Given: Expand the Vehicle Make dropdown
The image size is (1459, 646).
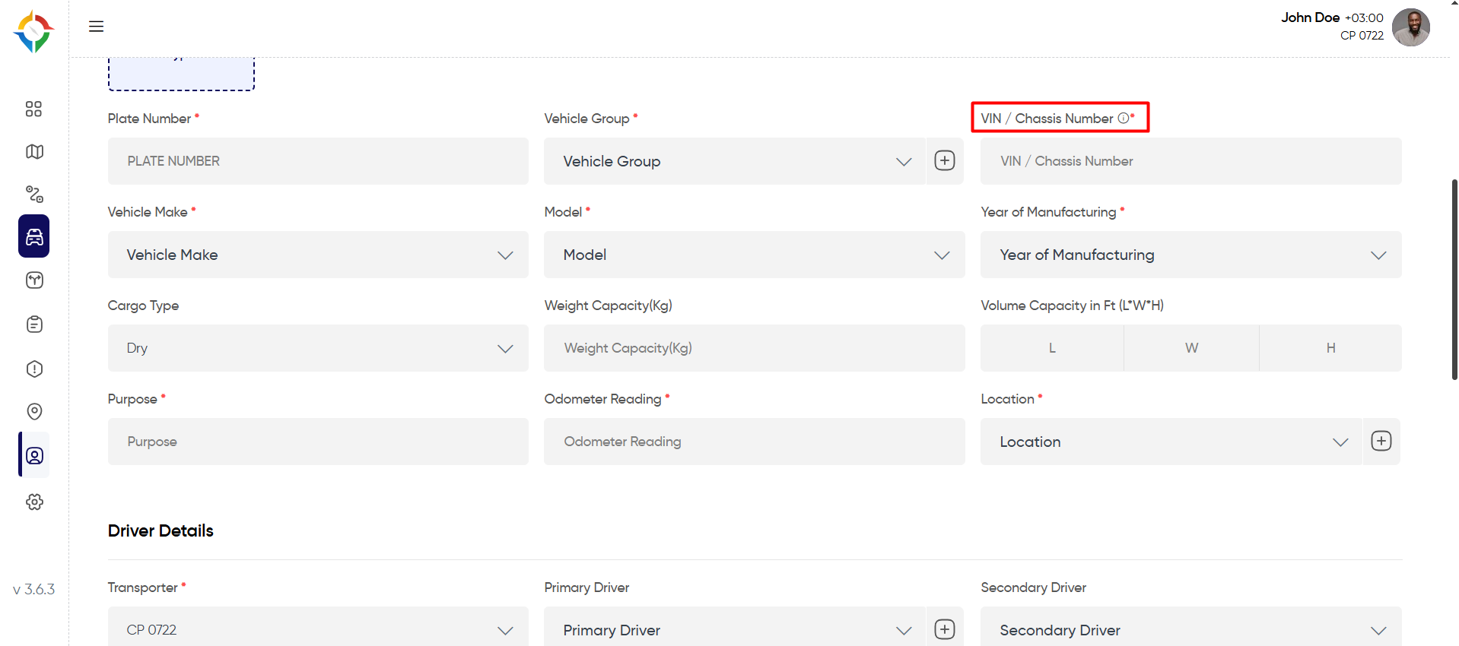Looking at the screenshot, I should click(x=318, y=255).
